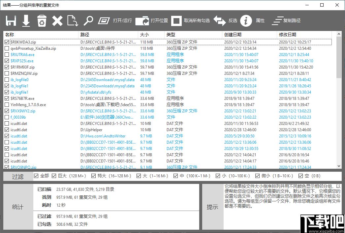Sort by the 路径 column header
This screenshot has width=345, height=233.
pos(108,35)
